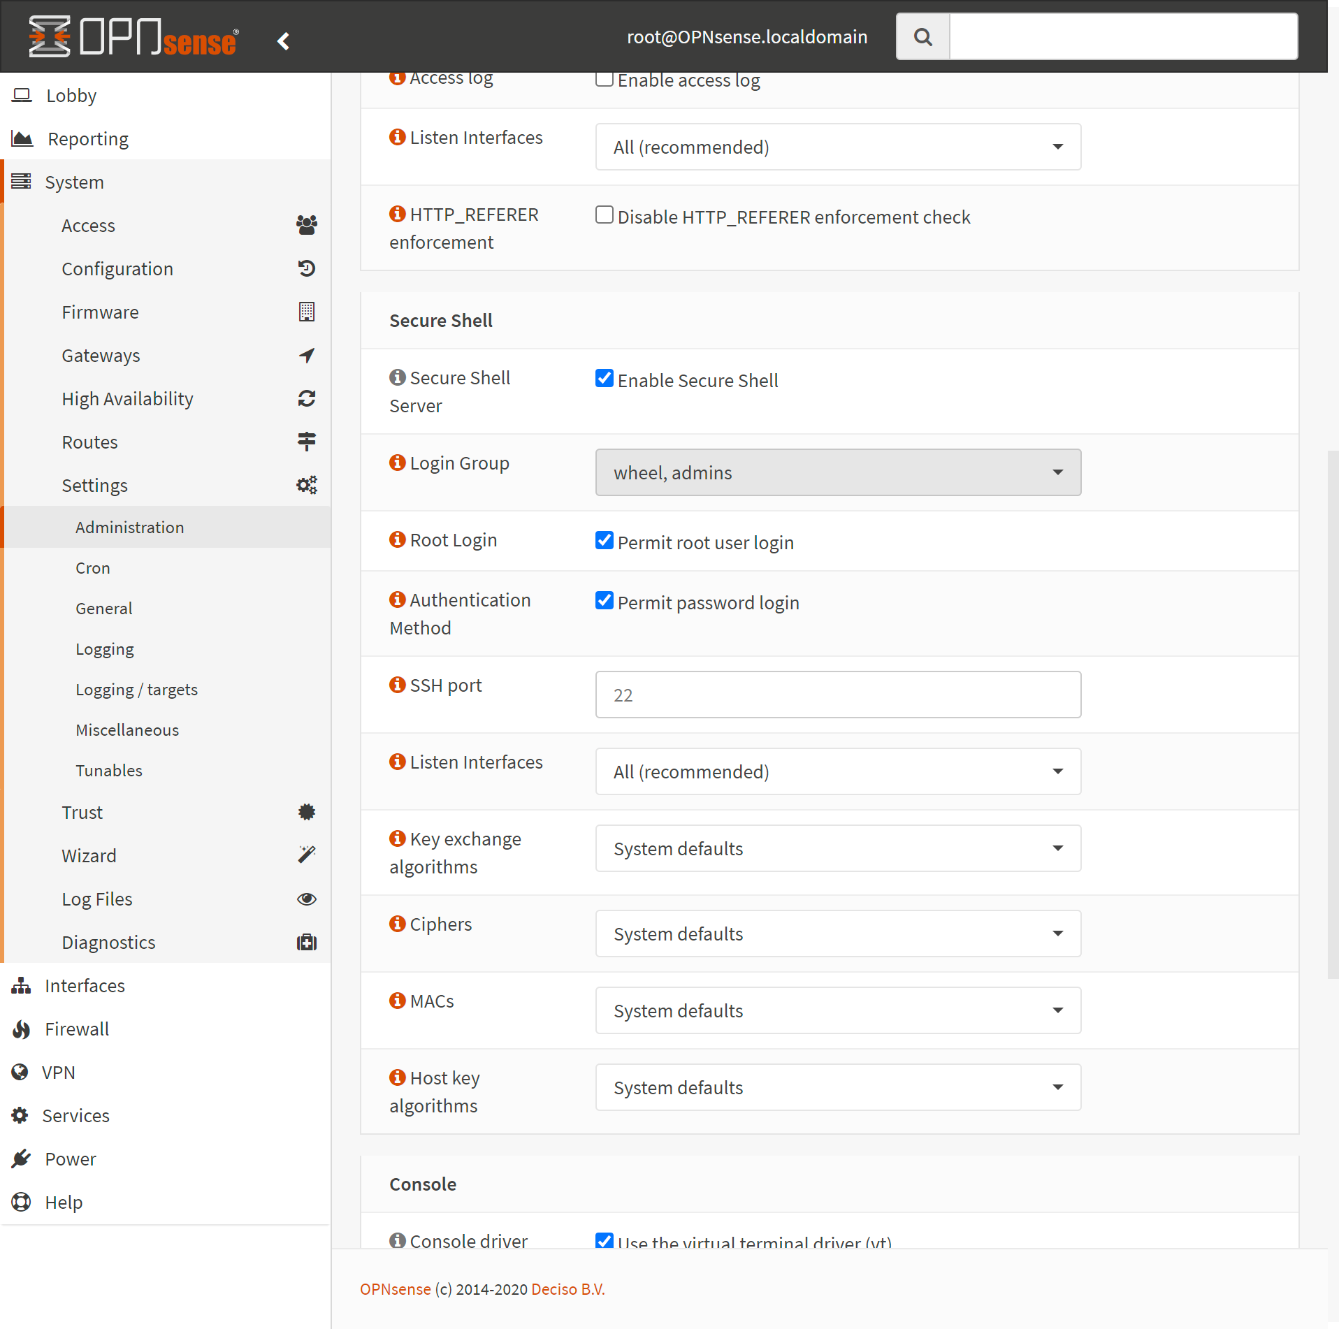The image size is (1339, 1329).
Task: Open the Deciso B.V. link
Action: click(x=567, y=1289)
